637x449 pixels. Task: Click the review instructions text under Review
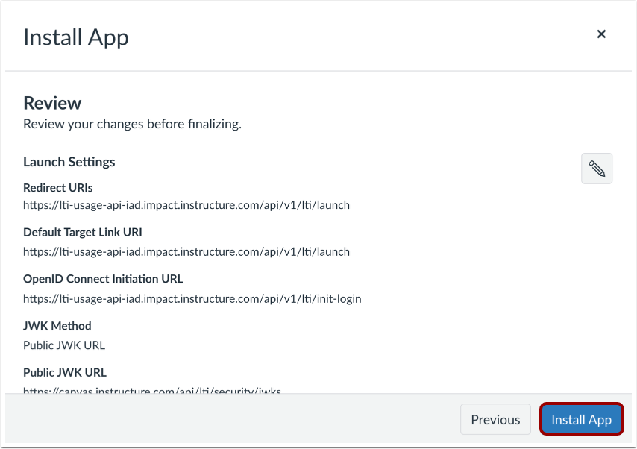coord(132,124)
